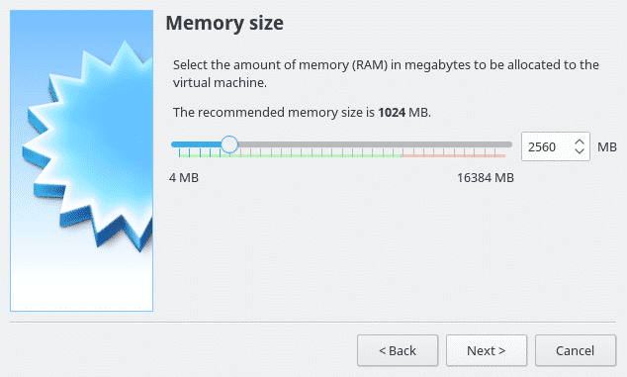
Task: Click the bold 1024 recommended value
Action: 392,113
